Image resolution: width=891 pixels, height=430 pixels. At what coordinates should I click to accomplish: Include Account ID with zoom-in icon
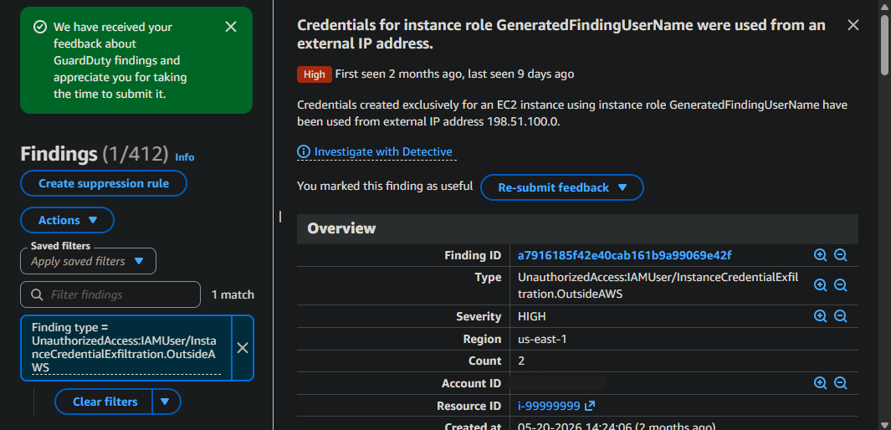point(820,383)
